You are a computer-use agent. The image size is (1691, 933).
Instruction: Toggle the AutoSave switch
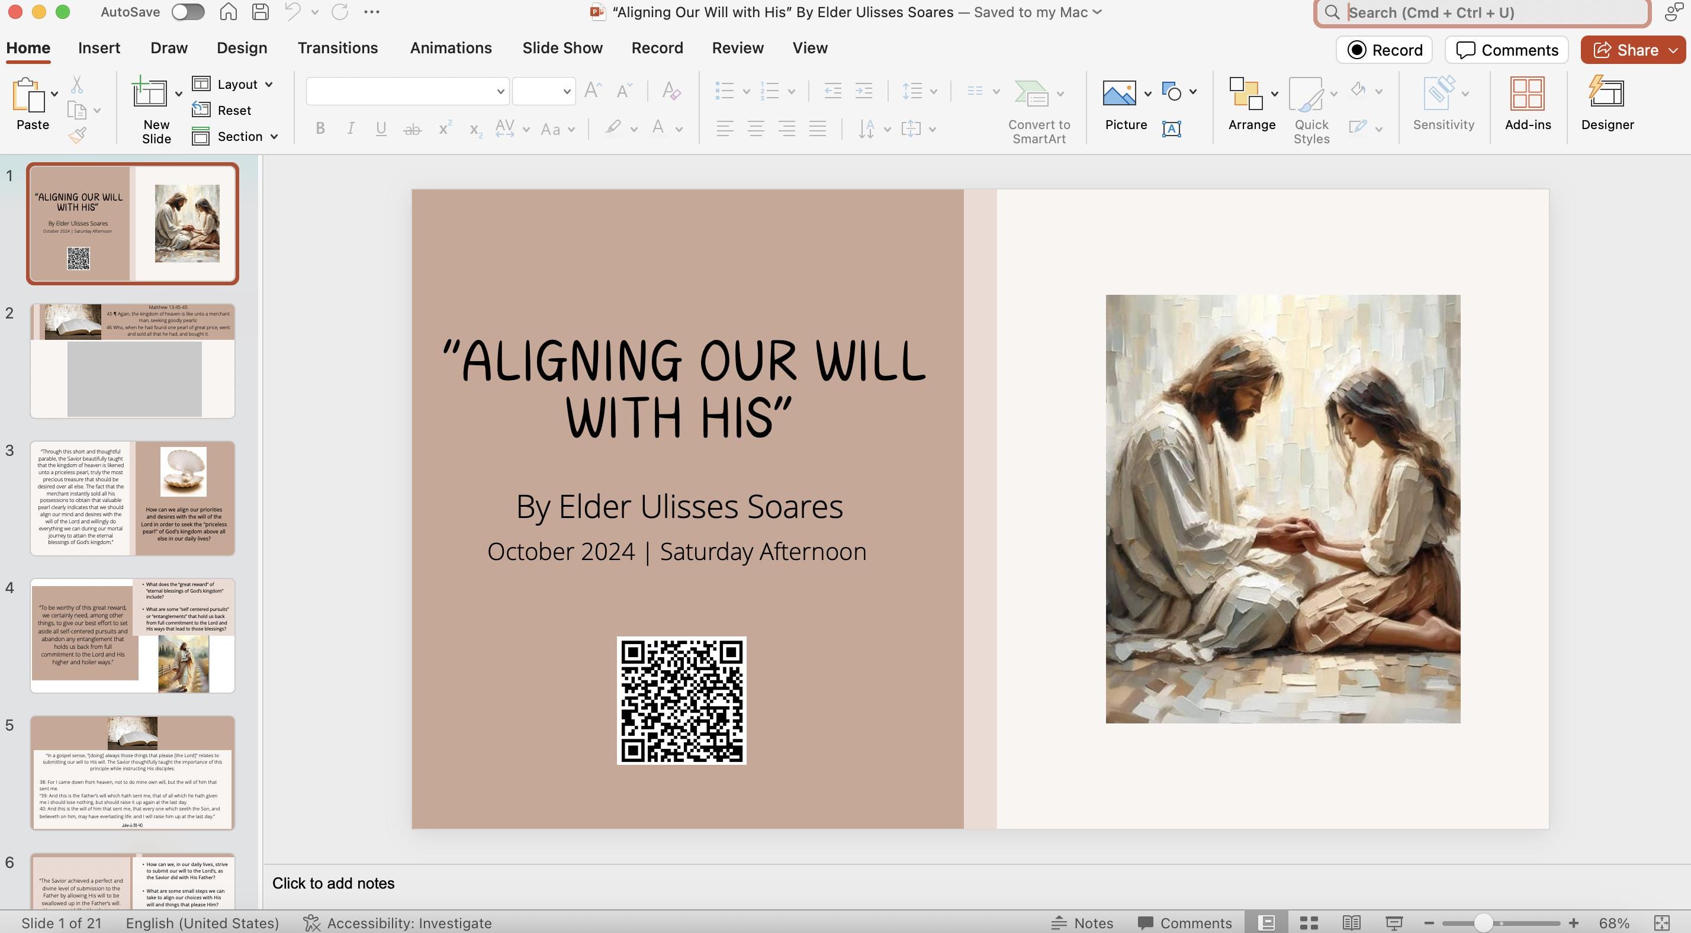187,11
